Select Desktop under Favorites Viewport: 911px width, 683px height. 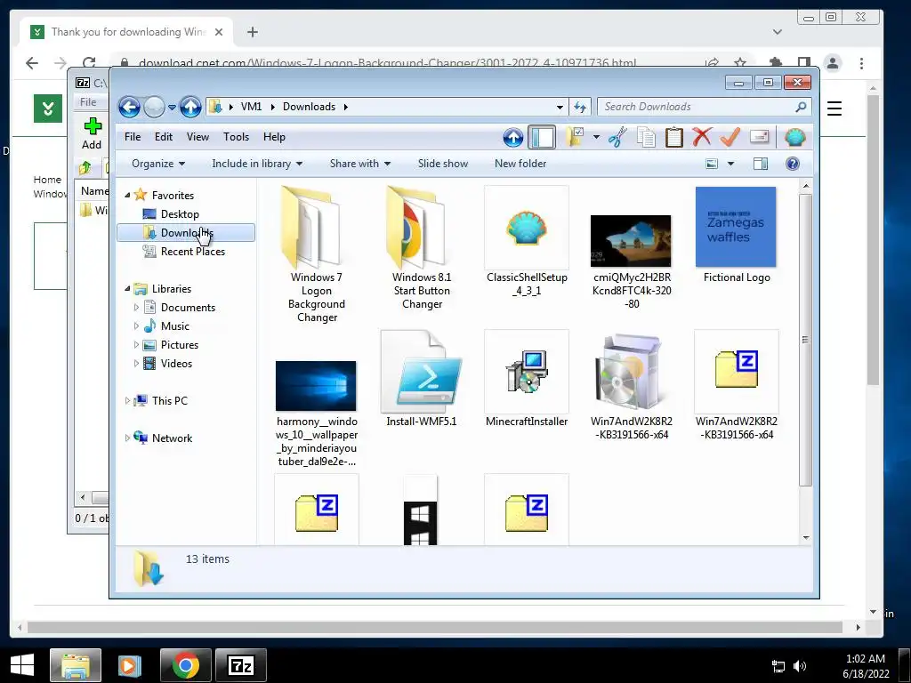point(180,214)
